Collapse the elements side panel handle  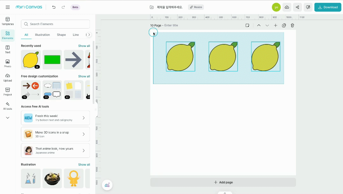pos(97,110)
